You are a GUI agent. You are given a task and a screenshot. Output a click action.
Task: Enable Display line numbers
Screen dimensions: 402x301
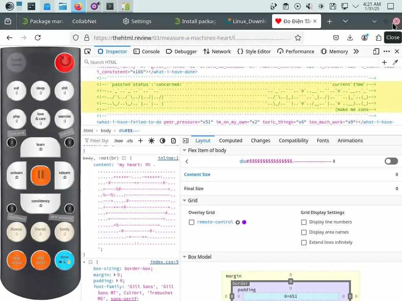(x=304, y=222)
